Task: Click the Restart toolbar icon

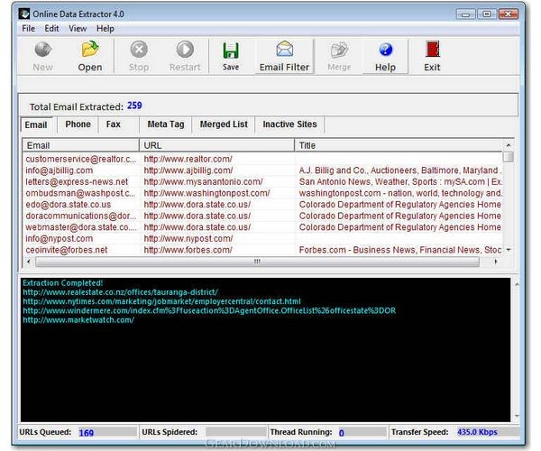Action: pos(185,50)
